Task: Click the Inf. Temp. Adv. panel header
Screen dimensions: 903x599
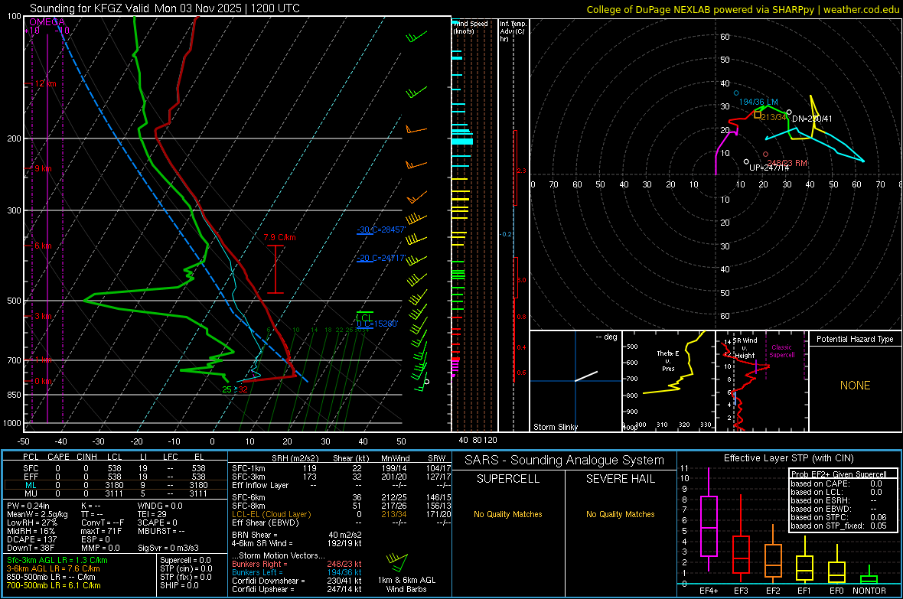Action: [513, 31]
